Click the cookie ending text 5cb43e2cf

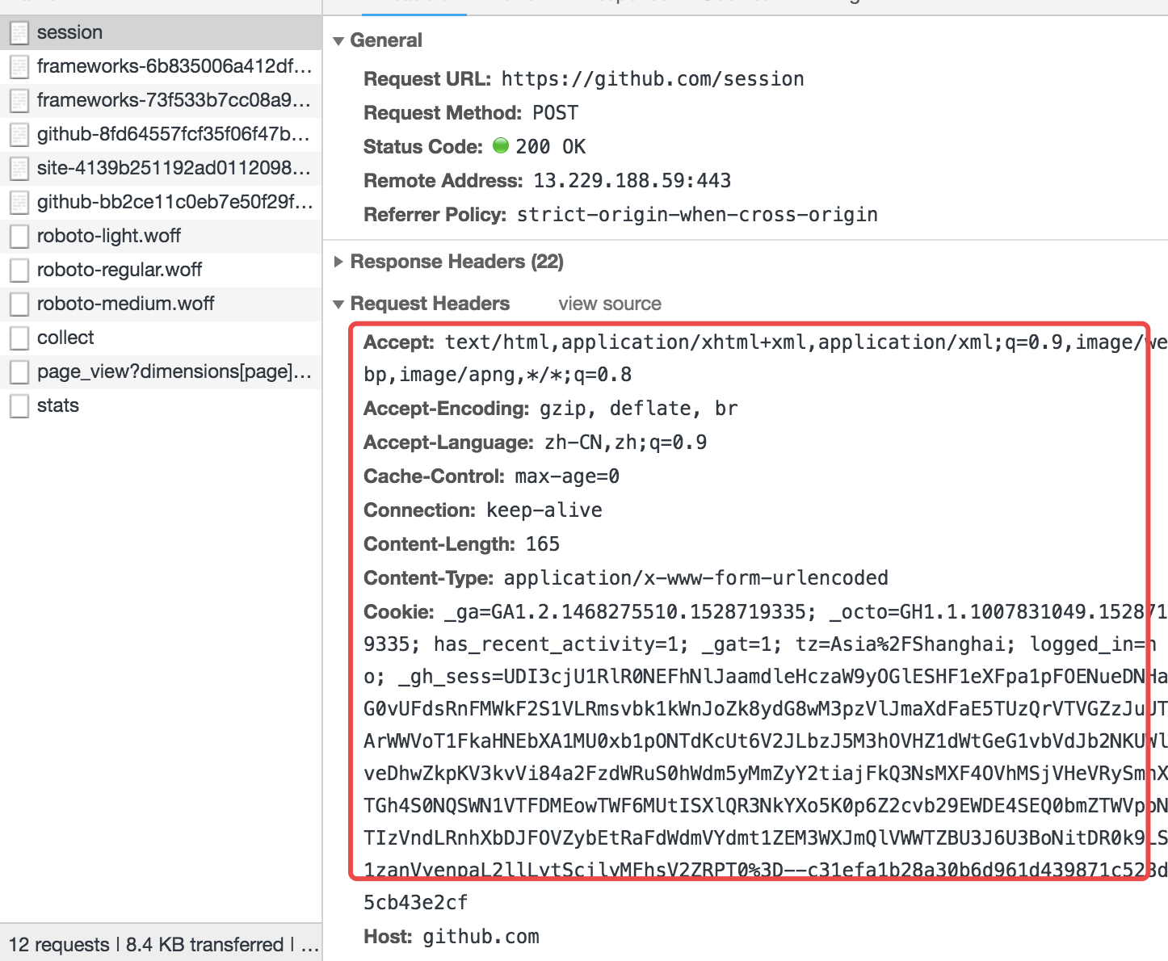pos(416,903)
